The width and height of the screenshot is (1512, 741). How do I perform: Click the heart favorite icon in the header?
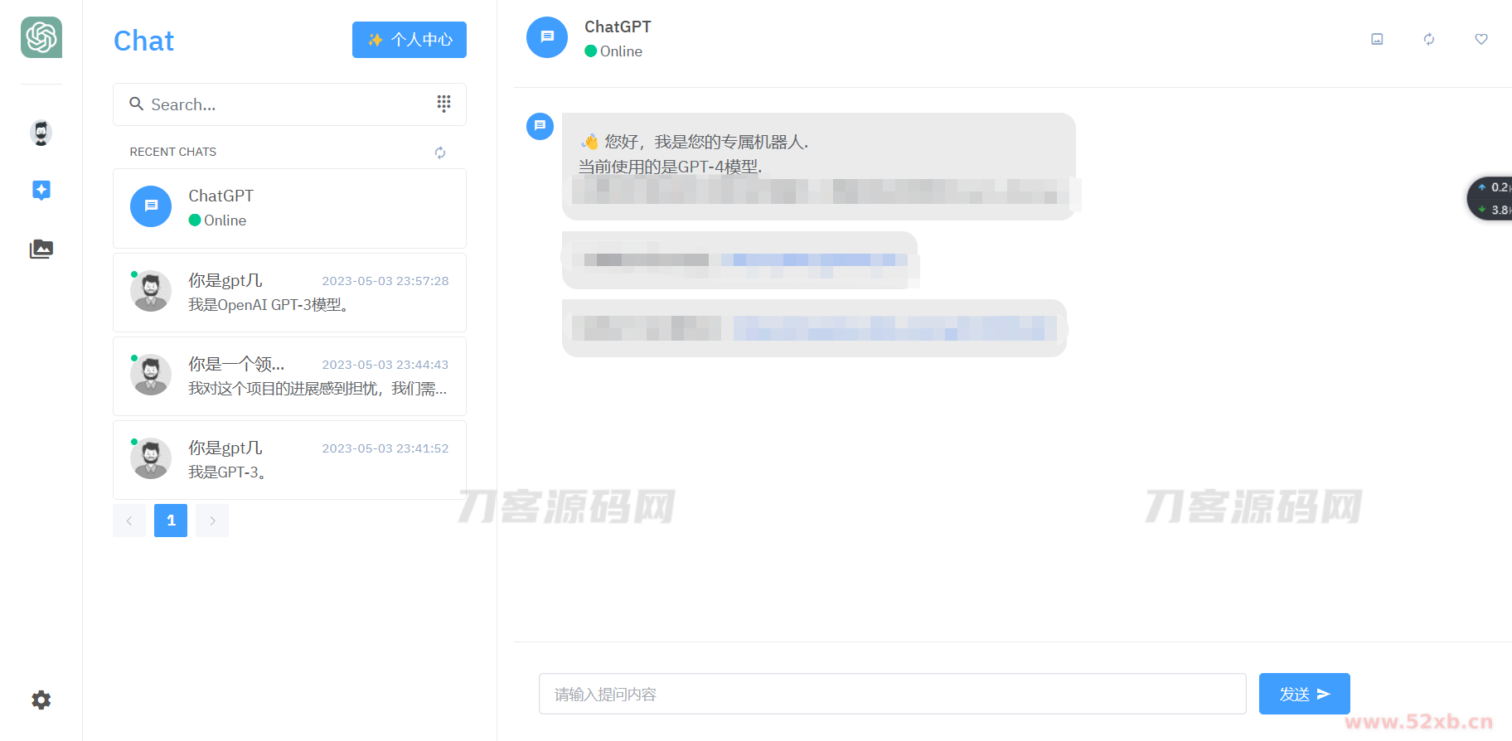(1481, 39)
